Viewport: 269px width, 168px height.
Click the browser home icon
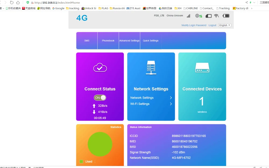tap(18, 3)
